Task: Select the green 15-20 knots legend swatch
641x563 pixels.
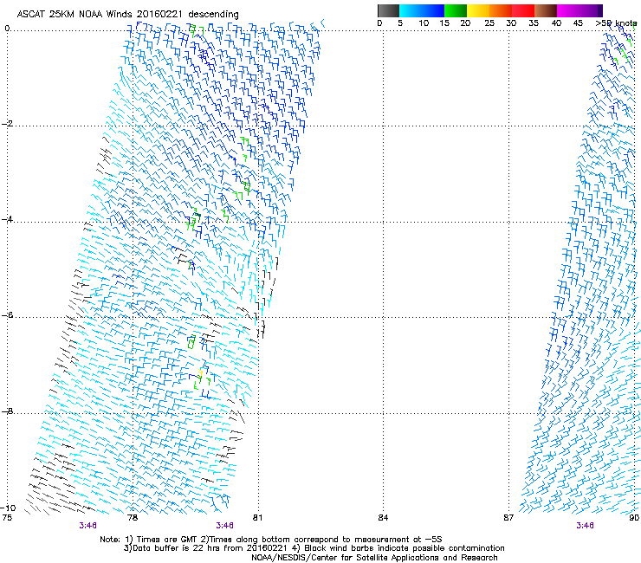Action: coord(456,10)
